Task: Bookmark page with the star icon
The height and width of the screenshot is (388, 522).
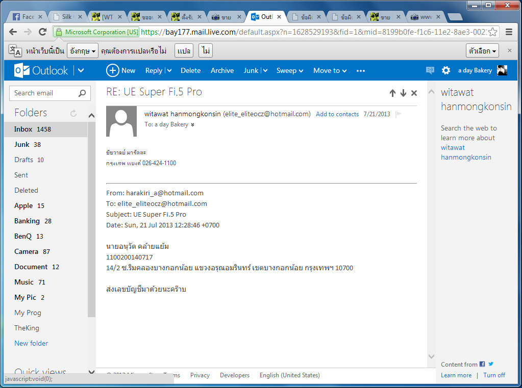Action: pos(493,32)
